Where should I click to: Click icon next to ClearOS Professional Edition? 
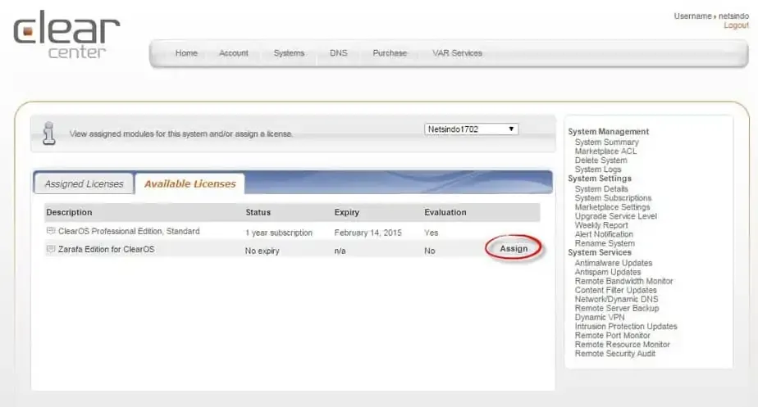pos(51,232)
